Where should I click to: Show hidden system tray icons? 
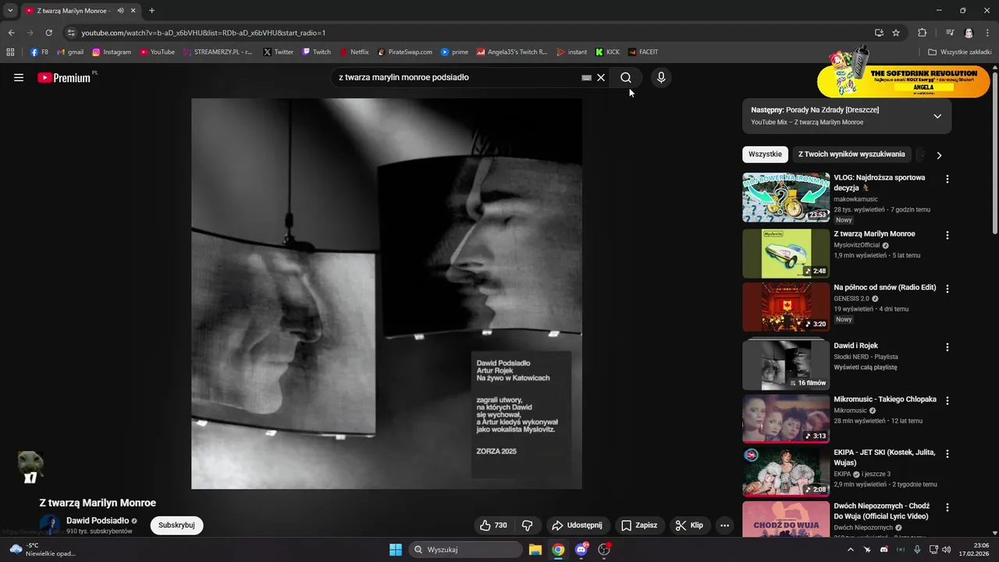[850, 550]
